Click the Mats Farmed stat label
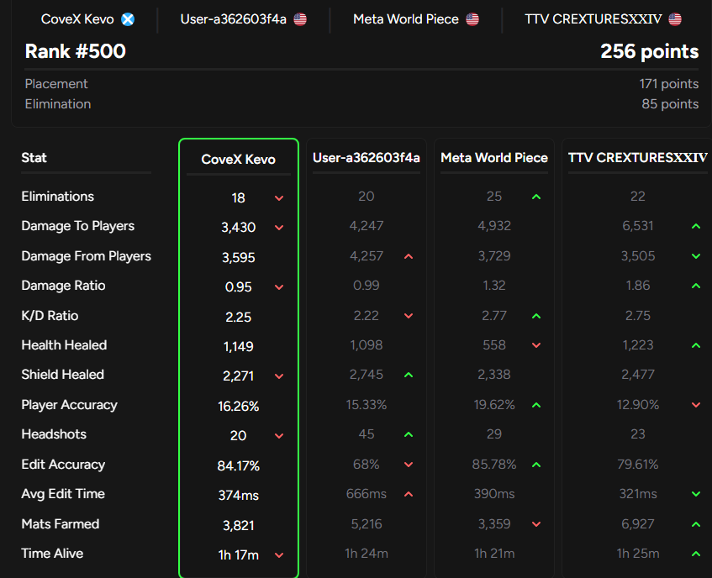Screen dimensions: 712x578 [x=61, y=524]
